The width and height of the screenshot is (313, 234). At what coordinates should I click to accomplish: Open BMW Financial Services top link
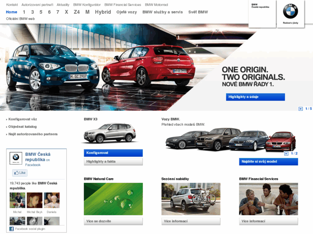123,5
